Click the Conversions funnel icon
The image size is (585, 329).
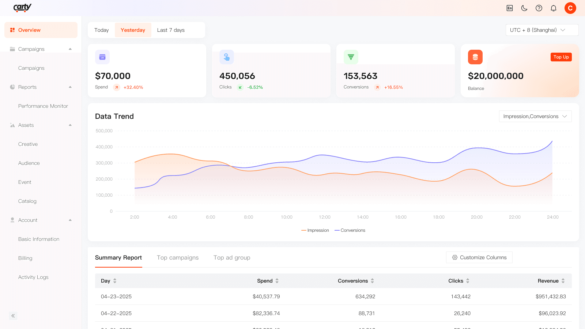click(351, 57)
